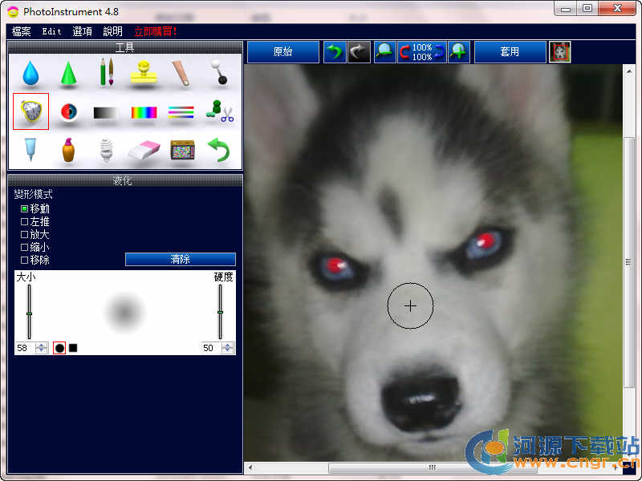Viewport: 642px width, 481px height.
Task: Click the 硬度 value stepper arrows
Action: (x=228, y=348)
